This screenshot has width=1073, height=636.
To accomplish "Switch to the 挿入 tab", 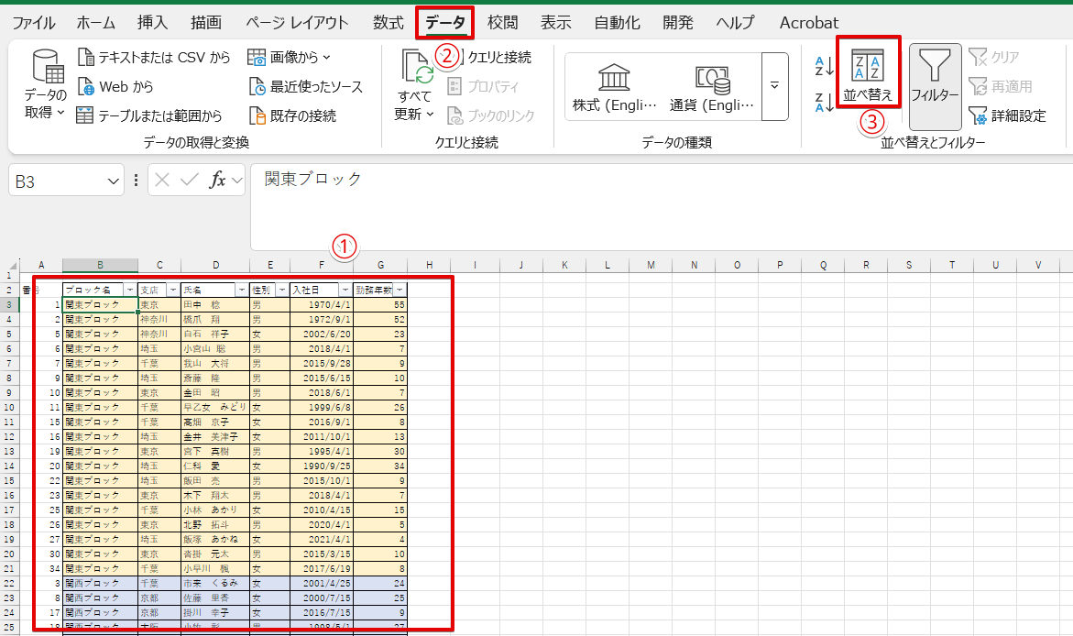I will tap(152, 23).
